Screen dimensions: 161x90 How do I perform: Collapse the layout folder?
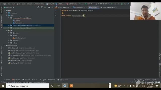[x=9, y=35]
